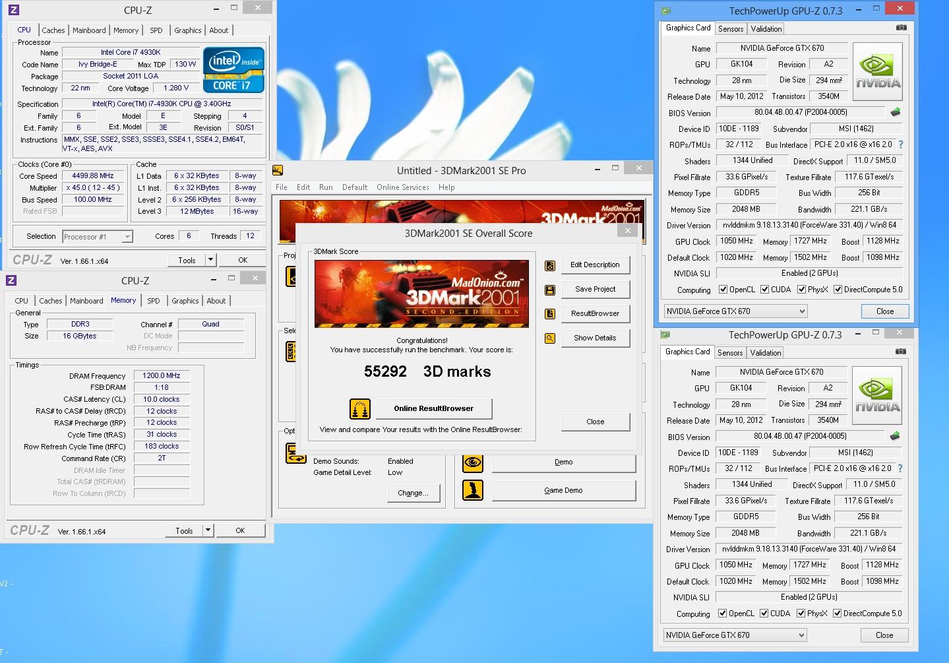
Task: Click the ResultBrowser document icon
Action: point(550,314)
